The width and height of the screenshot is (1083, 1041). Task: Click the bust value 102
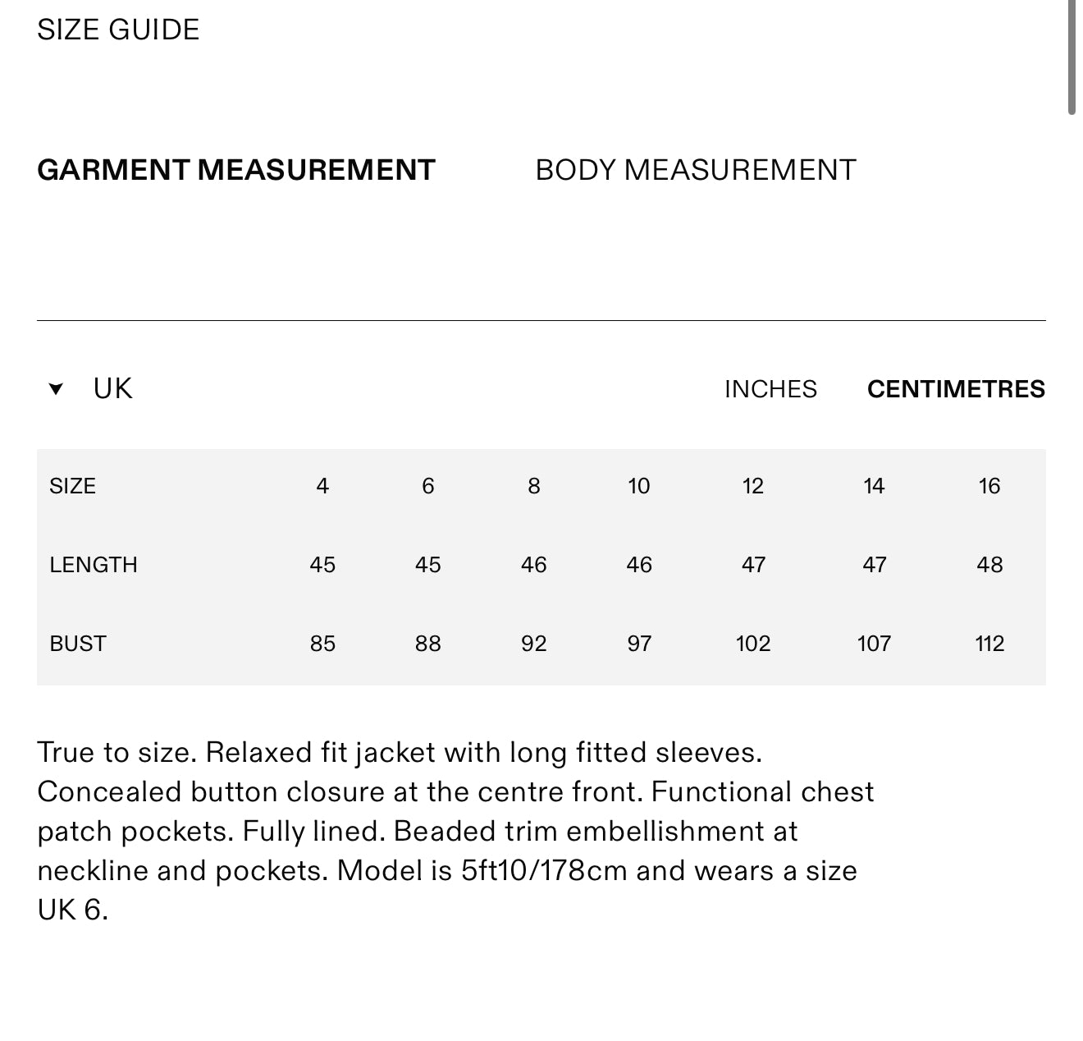752,644
